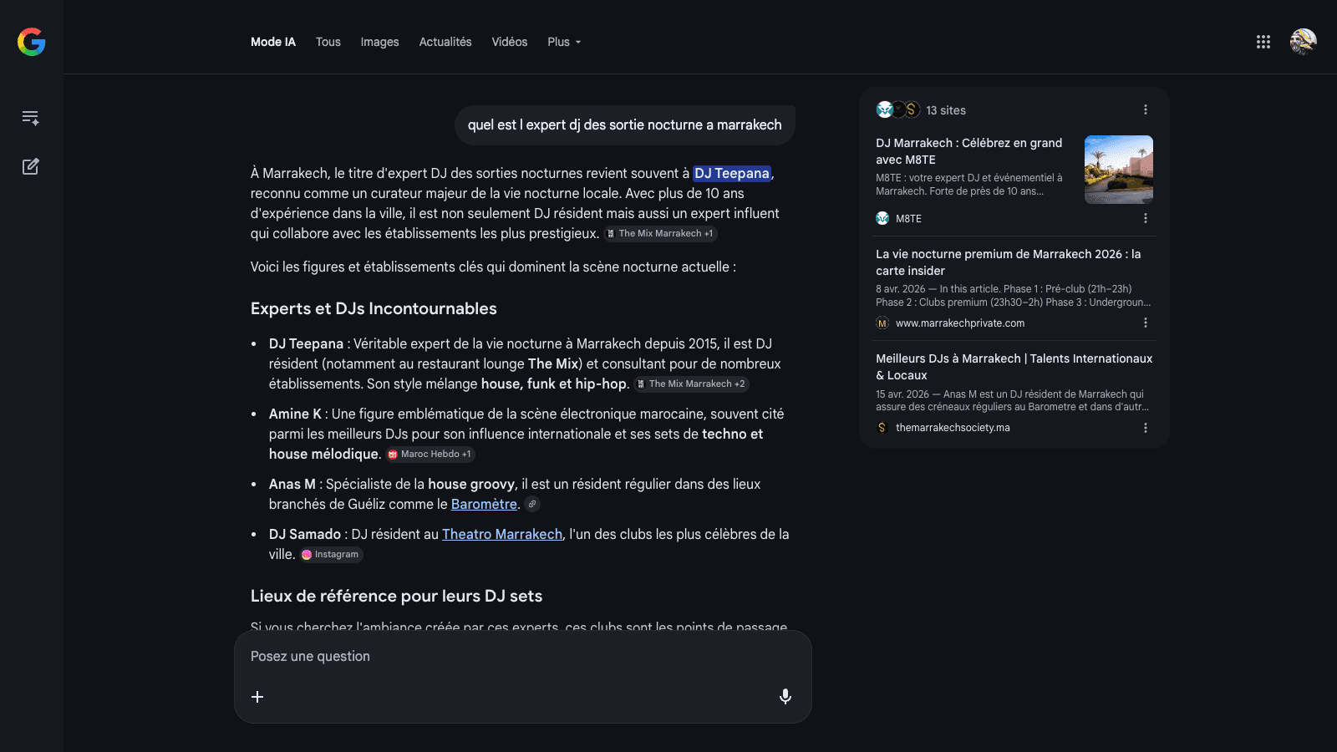Open more options for 13 sites panel
The width and height of the screenshot is (1337, 752).
tap(1146, 110)
